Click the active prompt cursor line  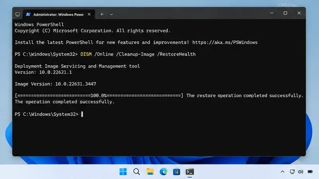(x=49, y=114)
